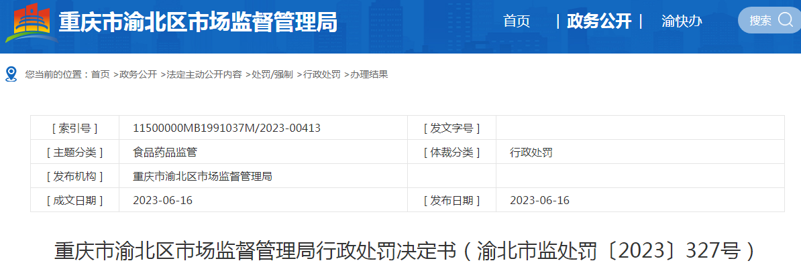Image resolution: width=801 pixels, height=265 pixels.
Task: Select index number 11500000MB1991037M/2023-00413
Action: 227,128
